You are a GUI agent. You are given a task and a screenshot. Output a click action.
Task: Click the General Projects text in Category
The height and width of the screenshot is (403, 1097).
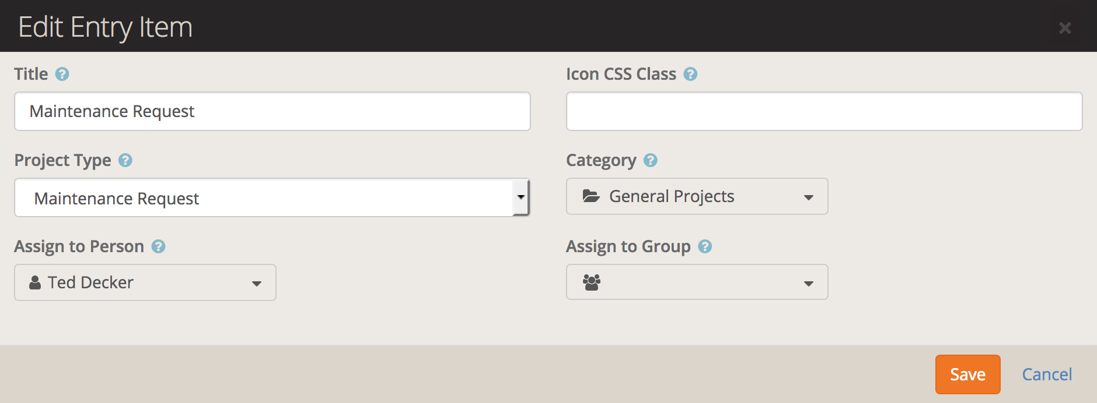(x=672, y=196)
